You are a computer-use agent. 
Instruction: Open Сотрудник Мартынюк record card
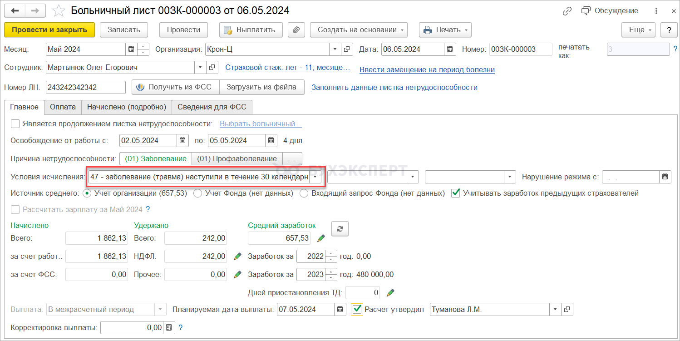click(212, 68)
